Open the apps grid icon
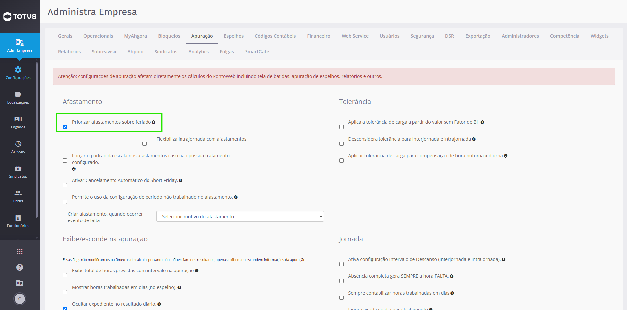627x310 pixels. coord(20,251)
